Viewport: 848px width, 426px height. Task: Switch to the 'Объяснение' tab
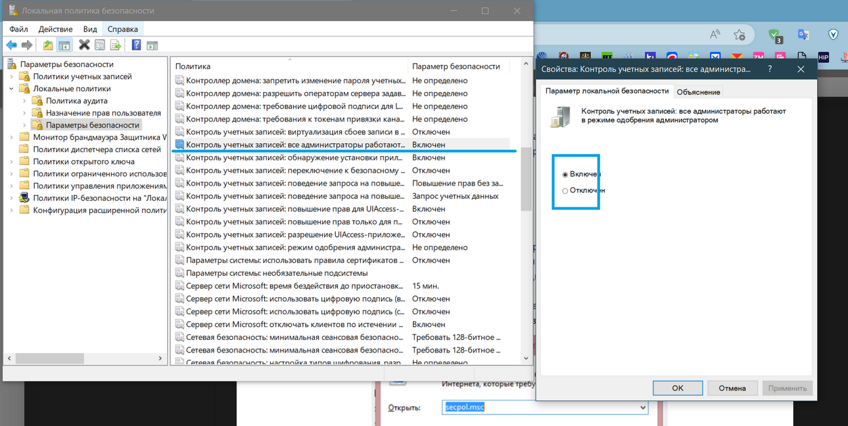point(698,92)
